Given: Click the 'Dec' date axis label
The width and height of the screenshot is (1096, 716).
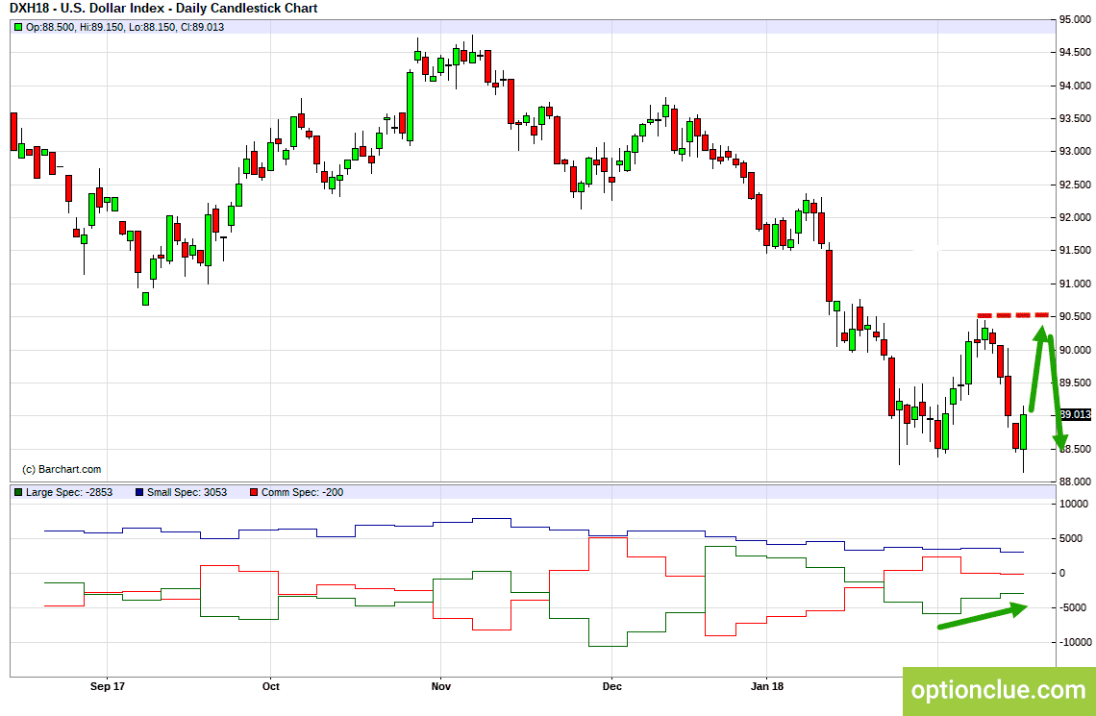Looking at the screenshot, I should pos(611,686).
